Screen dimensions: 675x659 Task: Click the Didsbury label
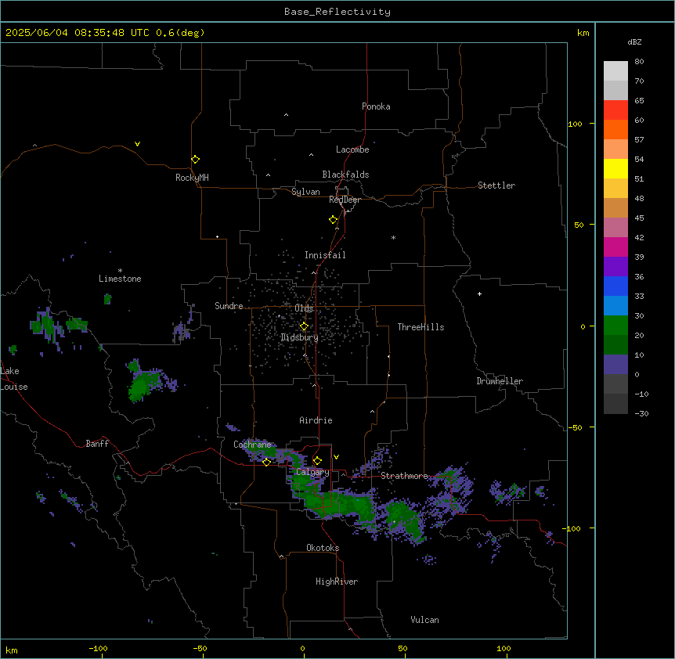pyautogui.click(x=300, y=337)
